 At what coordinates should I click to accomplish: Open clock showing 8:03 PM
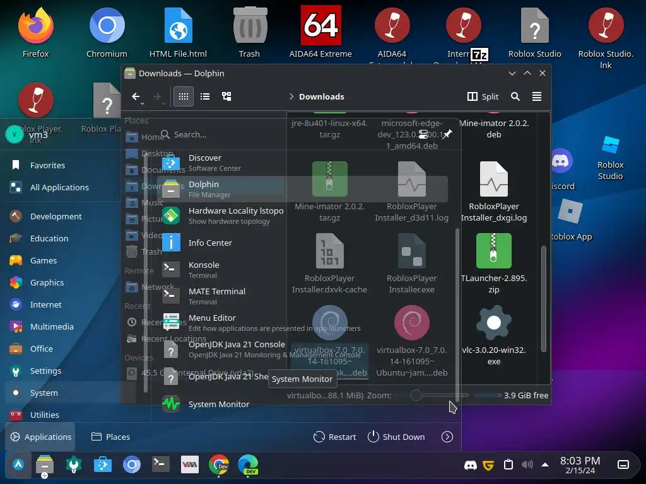pyautogui.click(x=580, y=464)
